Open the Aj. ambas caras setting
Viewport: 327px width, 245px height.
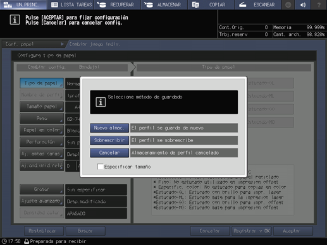coord(42,154)
